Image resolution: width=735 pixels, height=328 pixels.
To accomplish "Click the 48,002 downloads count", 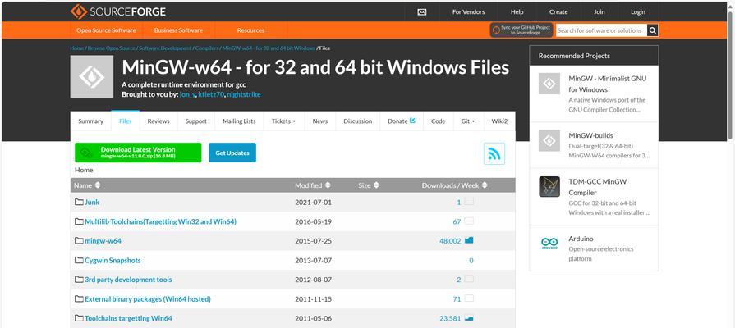I will pos(451,241).
